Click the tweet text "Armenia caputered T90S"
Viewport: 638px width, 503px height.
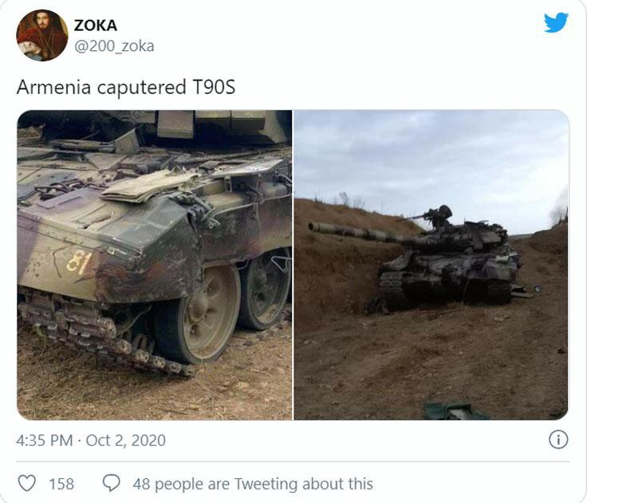click(126, 88)
